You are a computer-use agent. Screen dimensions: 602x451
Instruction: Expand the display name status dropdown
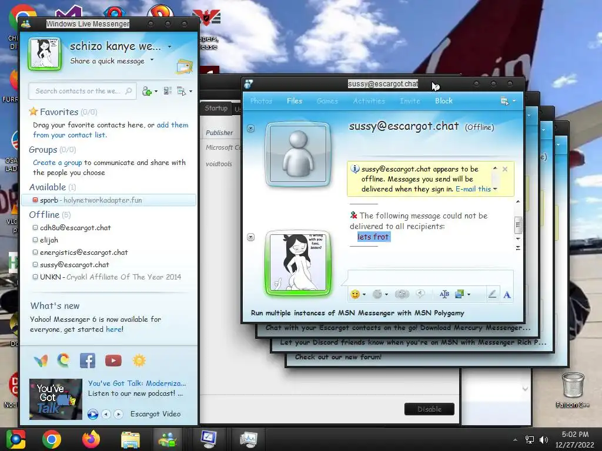click(170, 47)
